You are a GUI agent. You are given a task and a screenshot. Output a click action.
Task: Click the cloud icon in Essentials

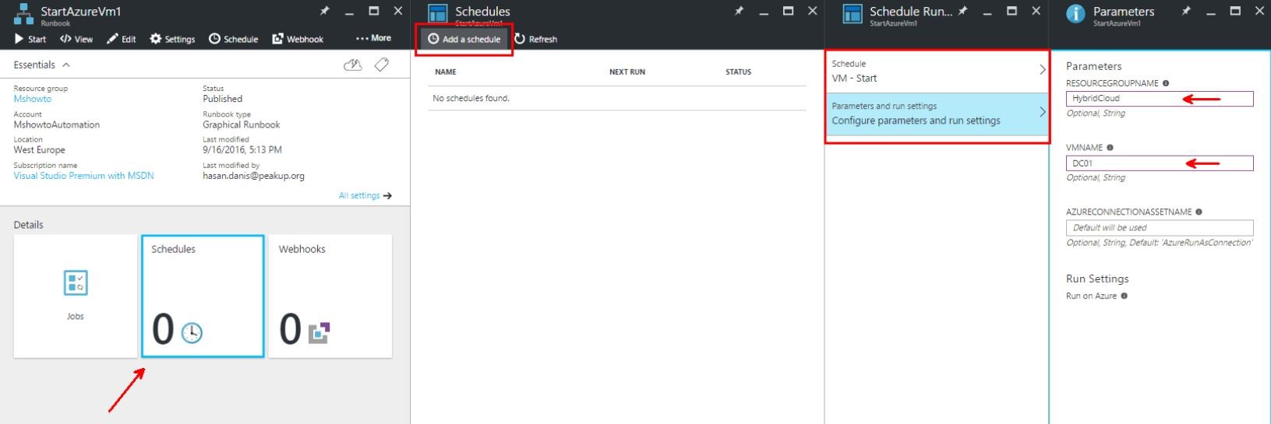pyautogui.click(x=353, y=65)
